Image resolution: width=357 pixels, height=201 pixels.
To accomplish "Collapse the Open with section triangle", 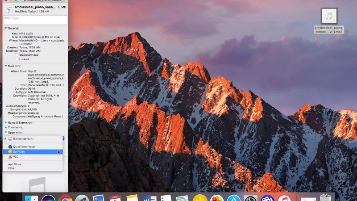I will point(6,132).
